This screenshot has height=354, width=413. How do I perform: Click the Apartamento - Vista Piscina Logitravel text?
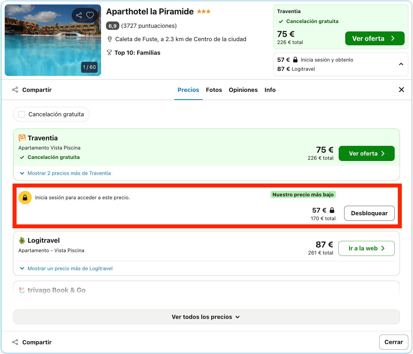pyautogui.click(x=51, y=250)
